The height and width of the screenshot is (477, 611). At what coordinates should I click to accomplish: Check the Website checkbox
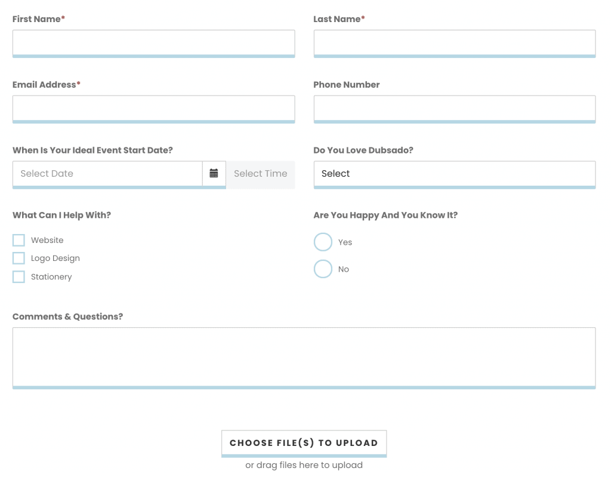coord(18,240)
